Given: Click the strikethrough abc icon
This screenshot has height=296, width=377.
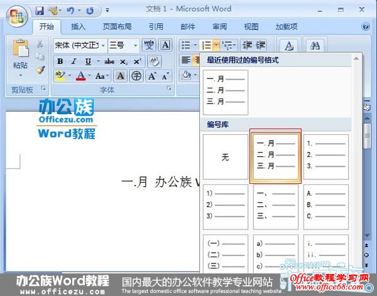Looking at the screenshot, I should click(x=109, y=61).
